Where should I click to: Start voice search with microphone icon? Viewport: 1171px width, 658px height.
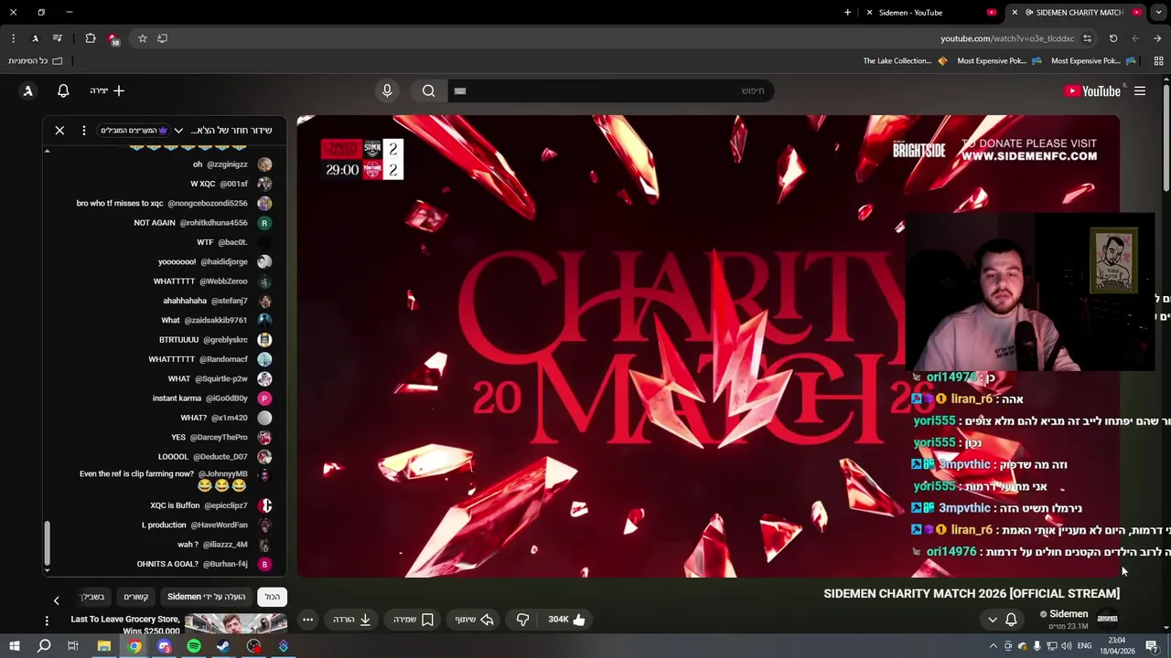(x=387, y=90)
